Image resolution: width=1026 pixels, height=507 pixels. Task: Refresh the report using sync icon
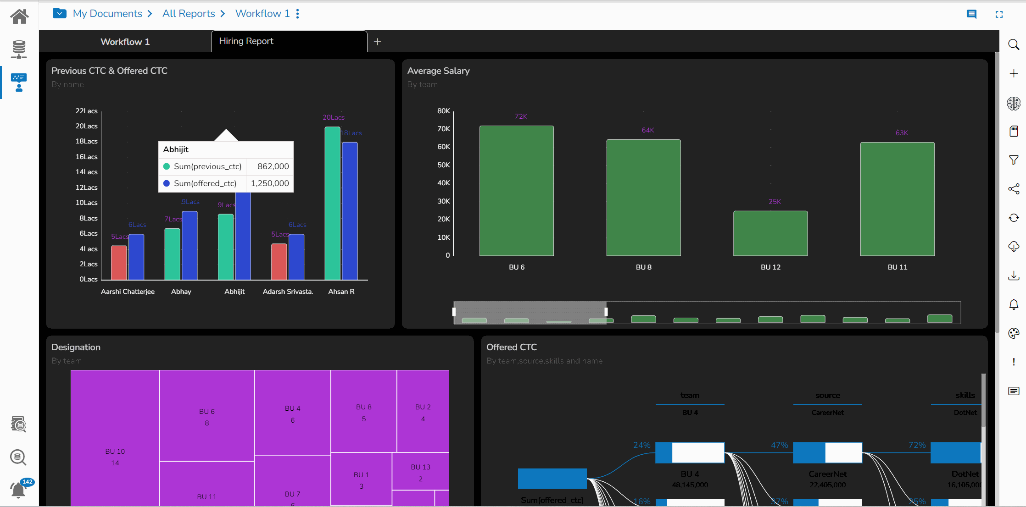(x=1014, y=218)
